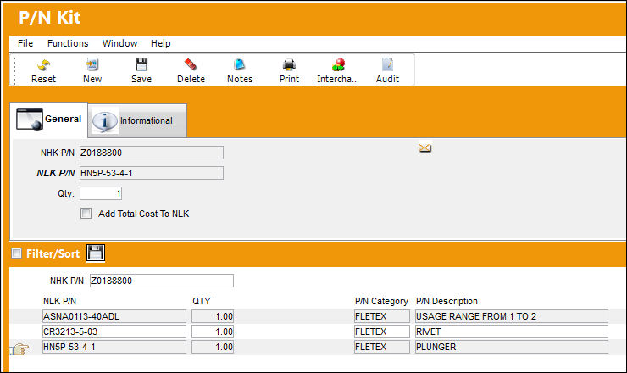The width and height of the screenshot is (627, 373).
Task: Open Notes from the toolbar
Action: pyautogui.click(x=240, y=64)
